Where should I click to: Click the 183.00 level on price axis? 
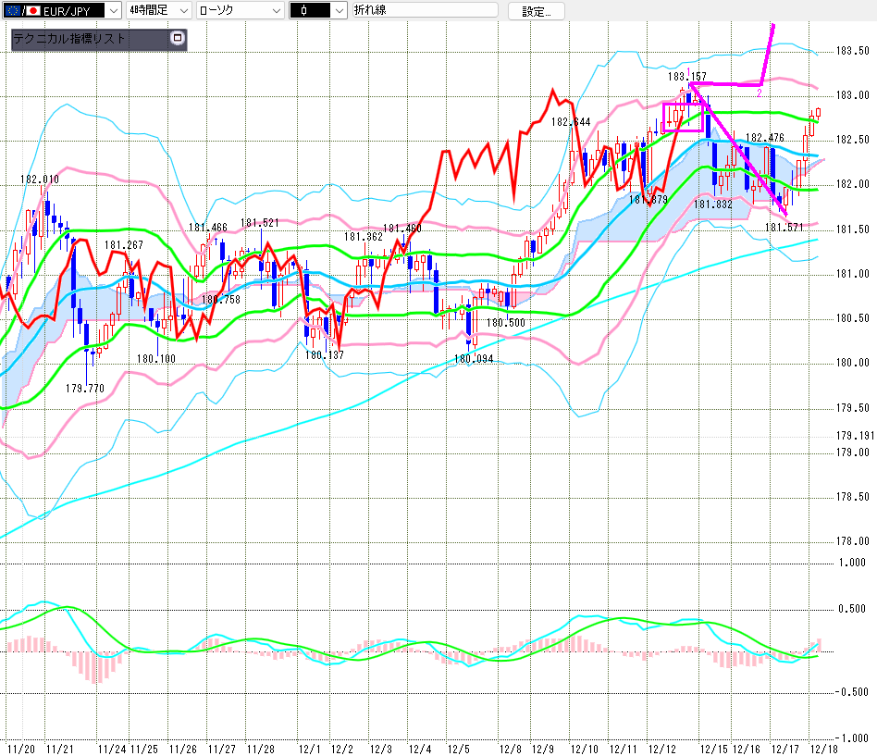pyautogui.click(x=850, y=95)
